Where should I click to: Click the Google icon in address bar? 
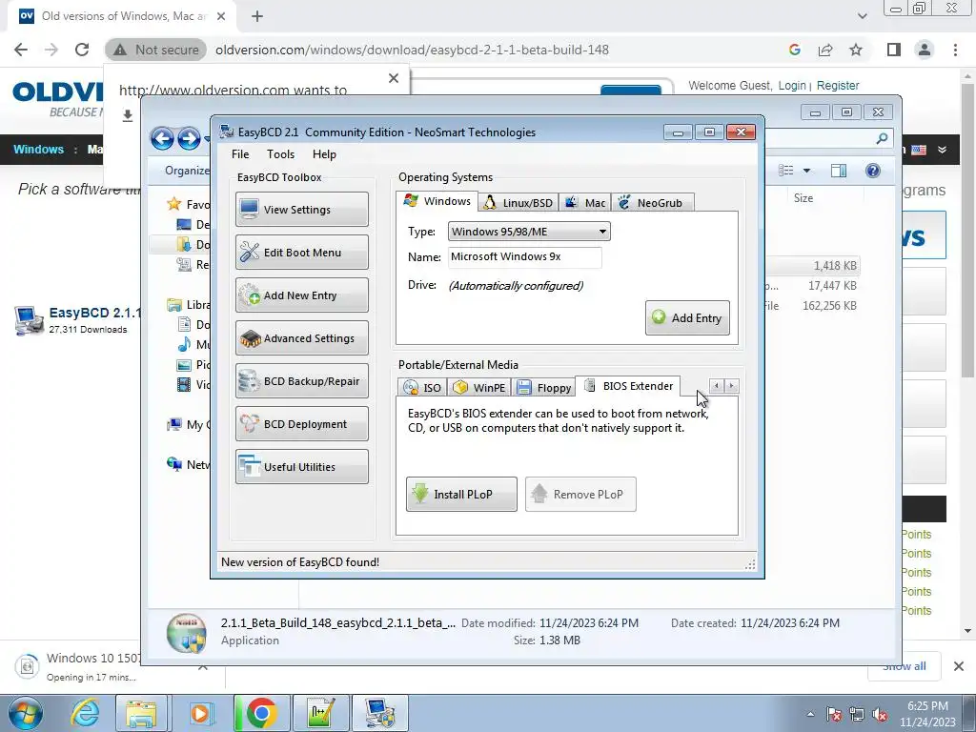tap(794, 50)
